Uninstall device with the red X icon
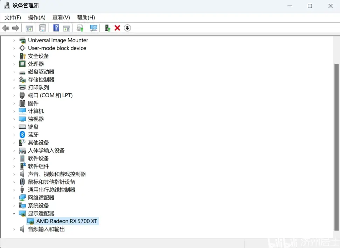This screenshot has width=340, height=248. point(117,28)
